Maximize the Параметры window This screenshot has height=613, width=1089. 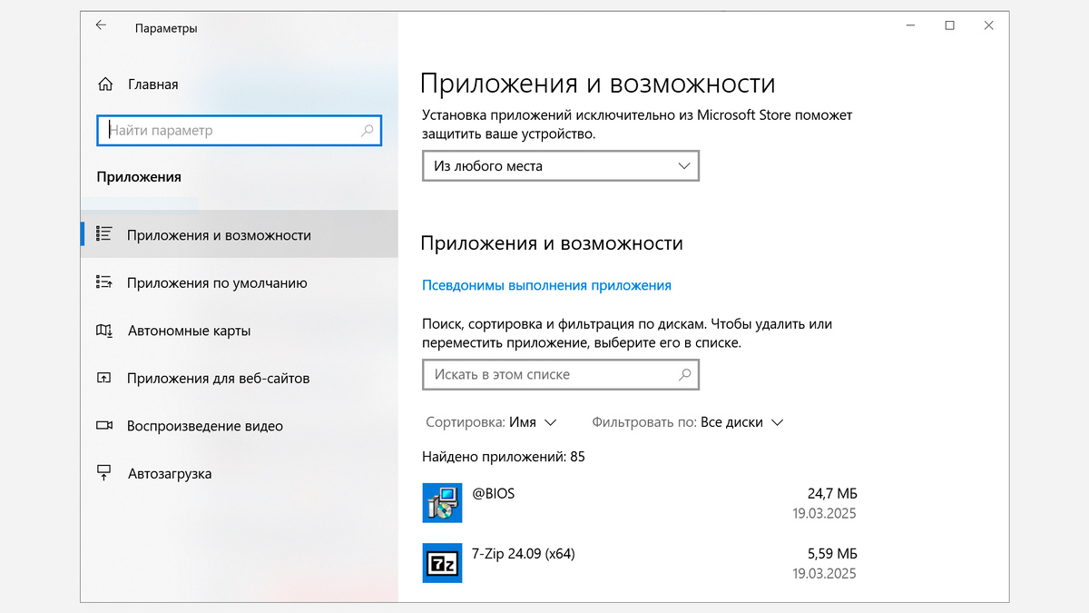click(x=949, y=26)
